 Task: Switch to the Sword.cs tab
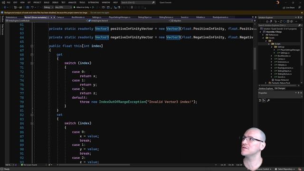pos(184,17)
